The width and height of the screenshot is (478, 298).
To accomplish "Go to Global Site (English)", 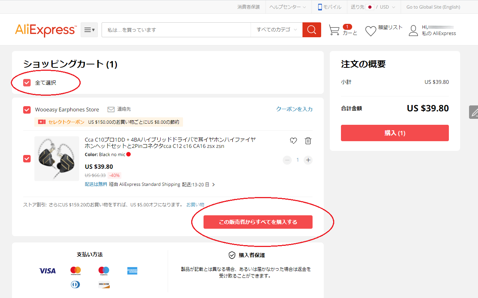I will [x=433, y=7].
